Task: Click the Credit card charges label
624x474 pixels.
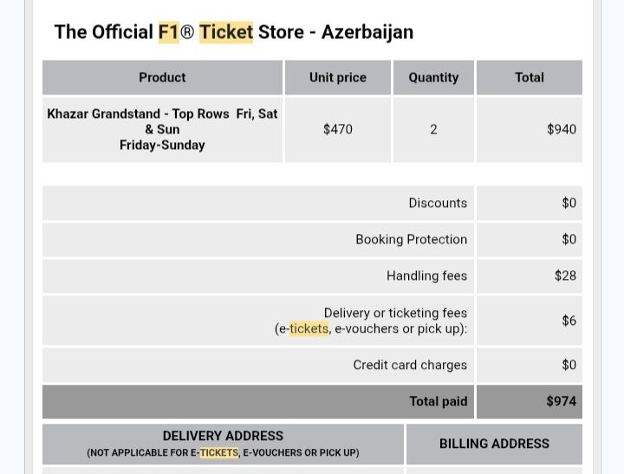Action: tap(410, 365)
